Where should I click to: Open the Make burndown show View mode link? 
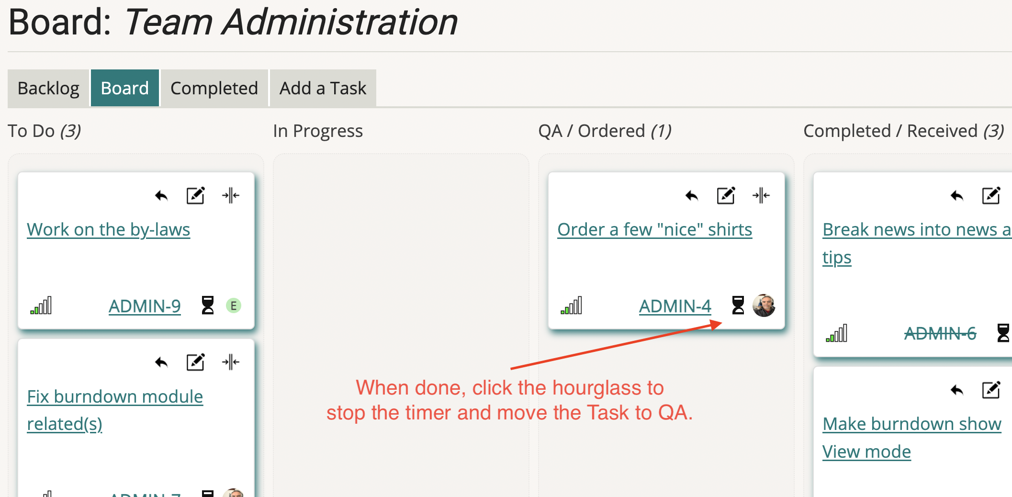tap(911, 438)
